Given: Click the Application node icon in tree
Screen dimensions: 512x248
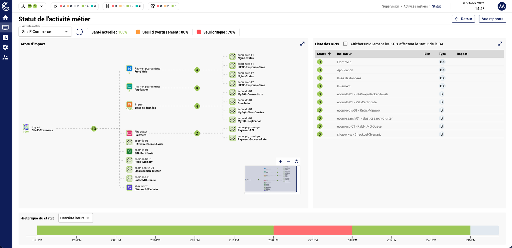Looking at the screenshot, I should [129, 87].
